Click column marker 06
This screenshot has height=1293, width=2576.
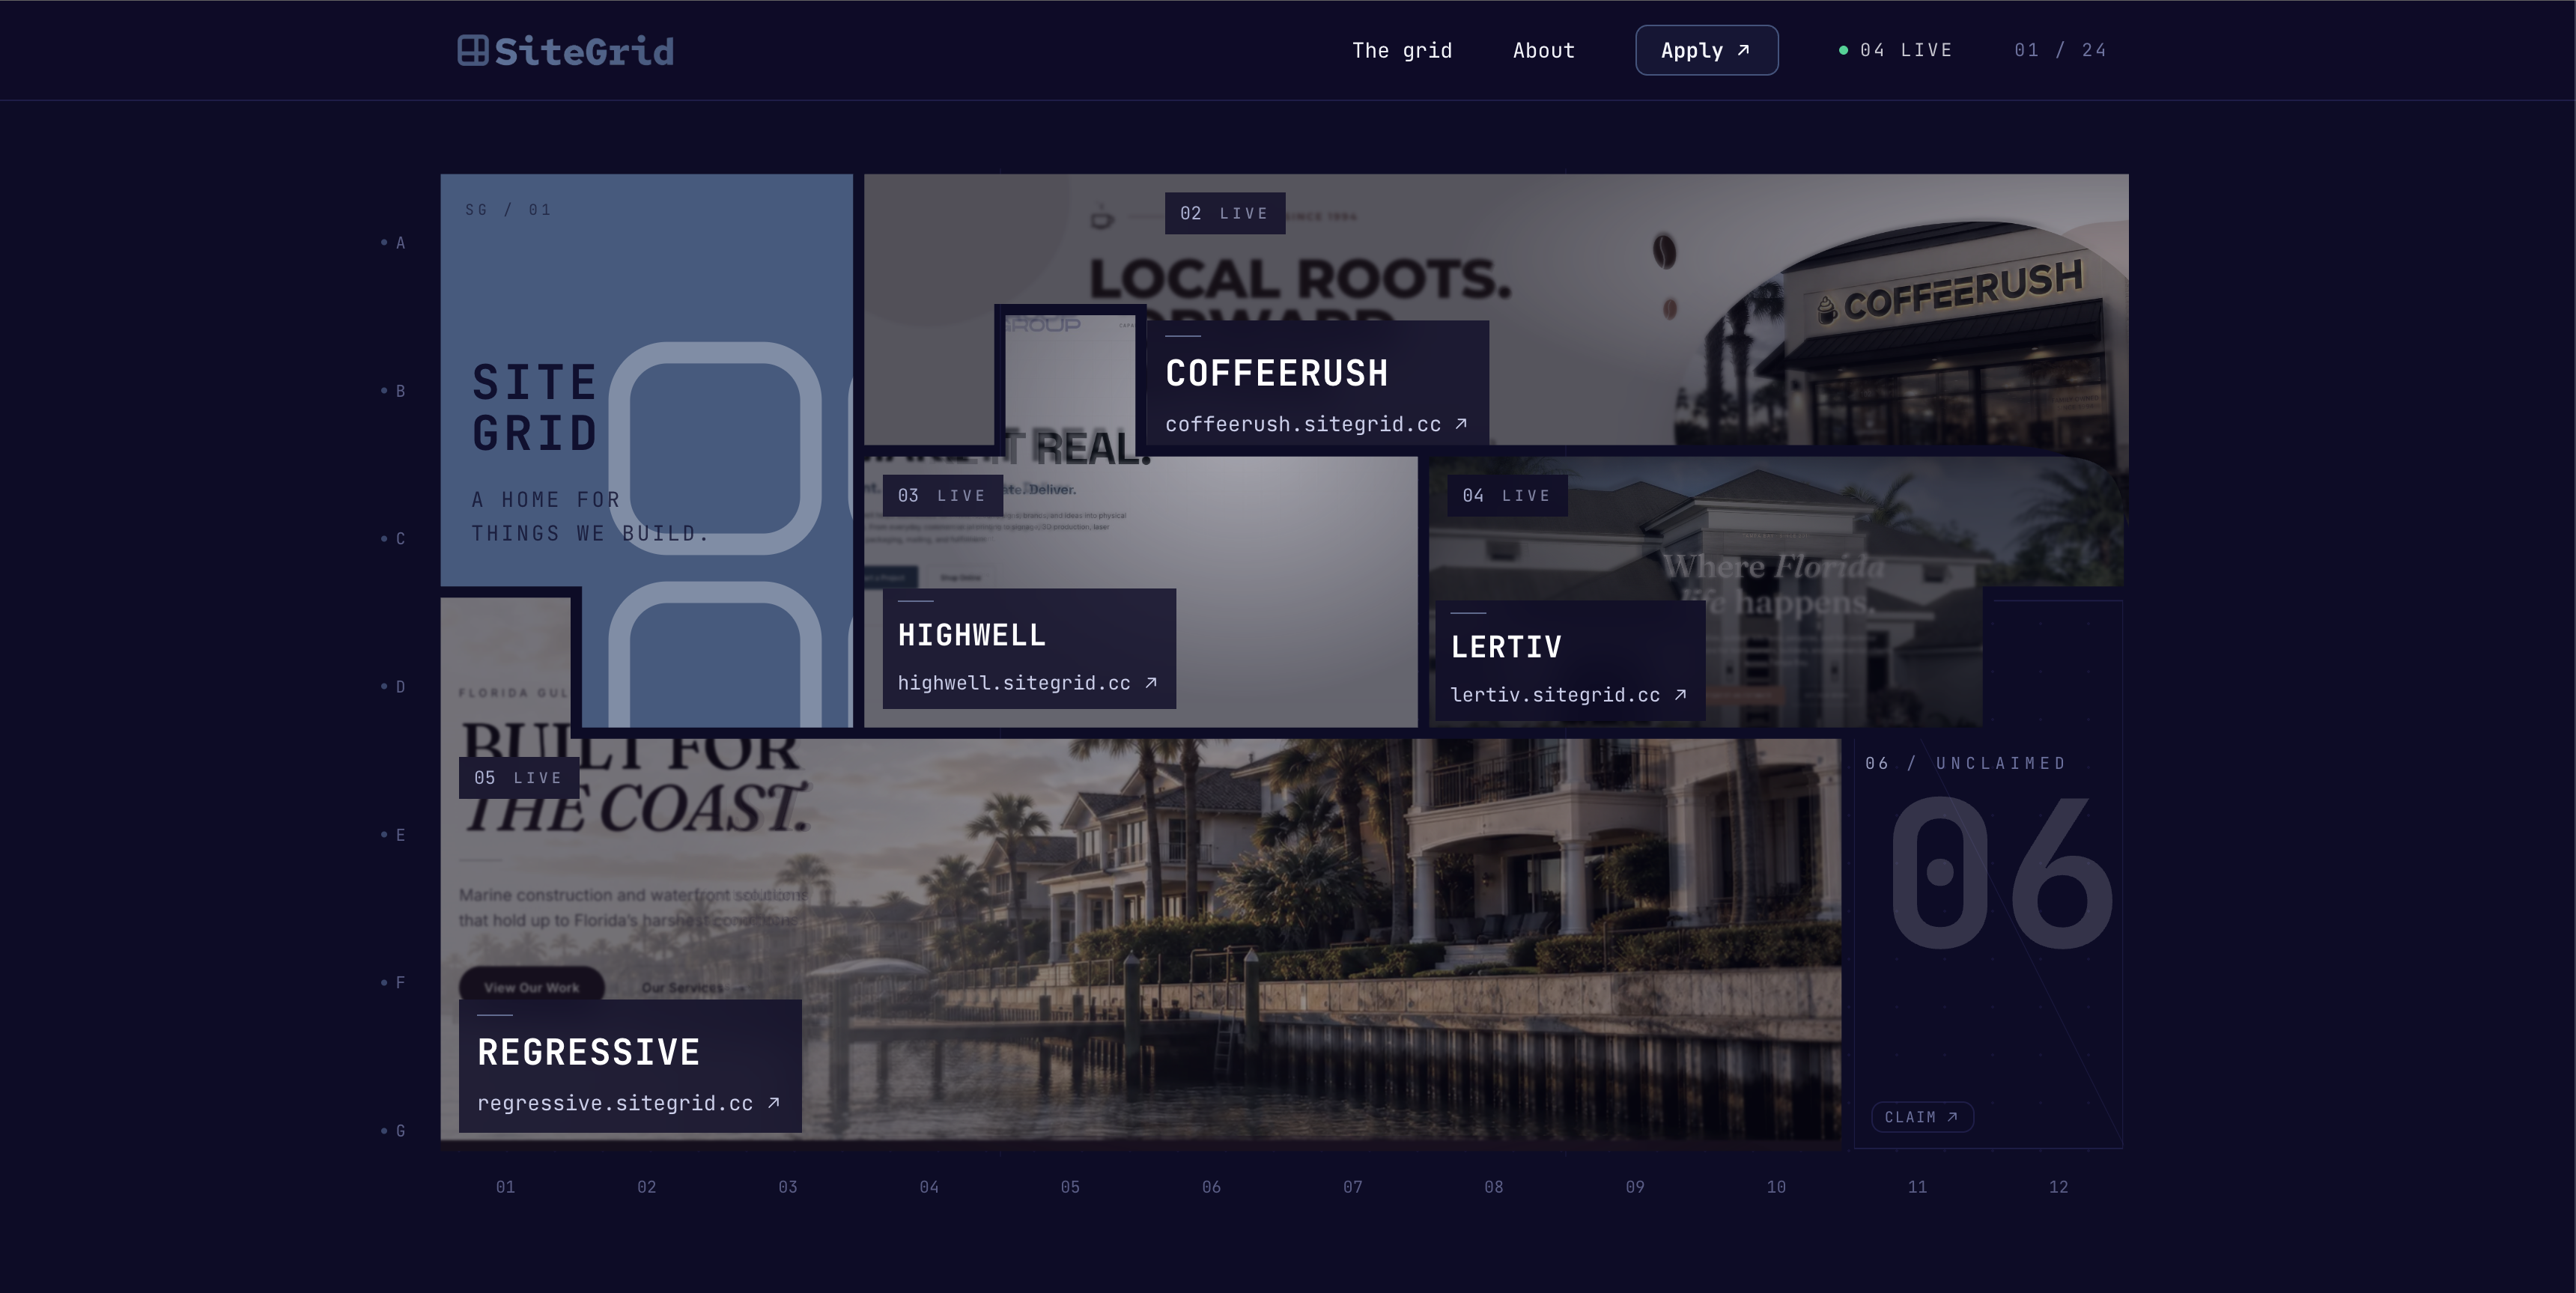point(1212,1187)
